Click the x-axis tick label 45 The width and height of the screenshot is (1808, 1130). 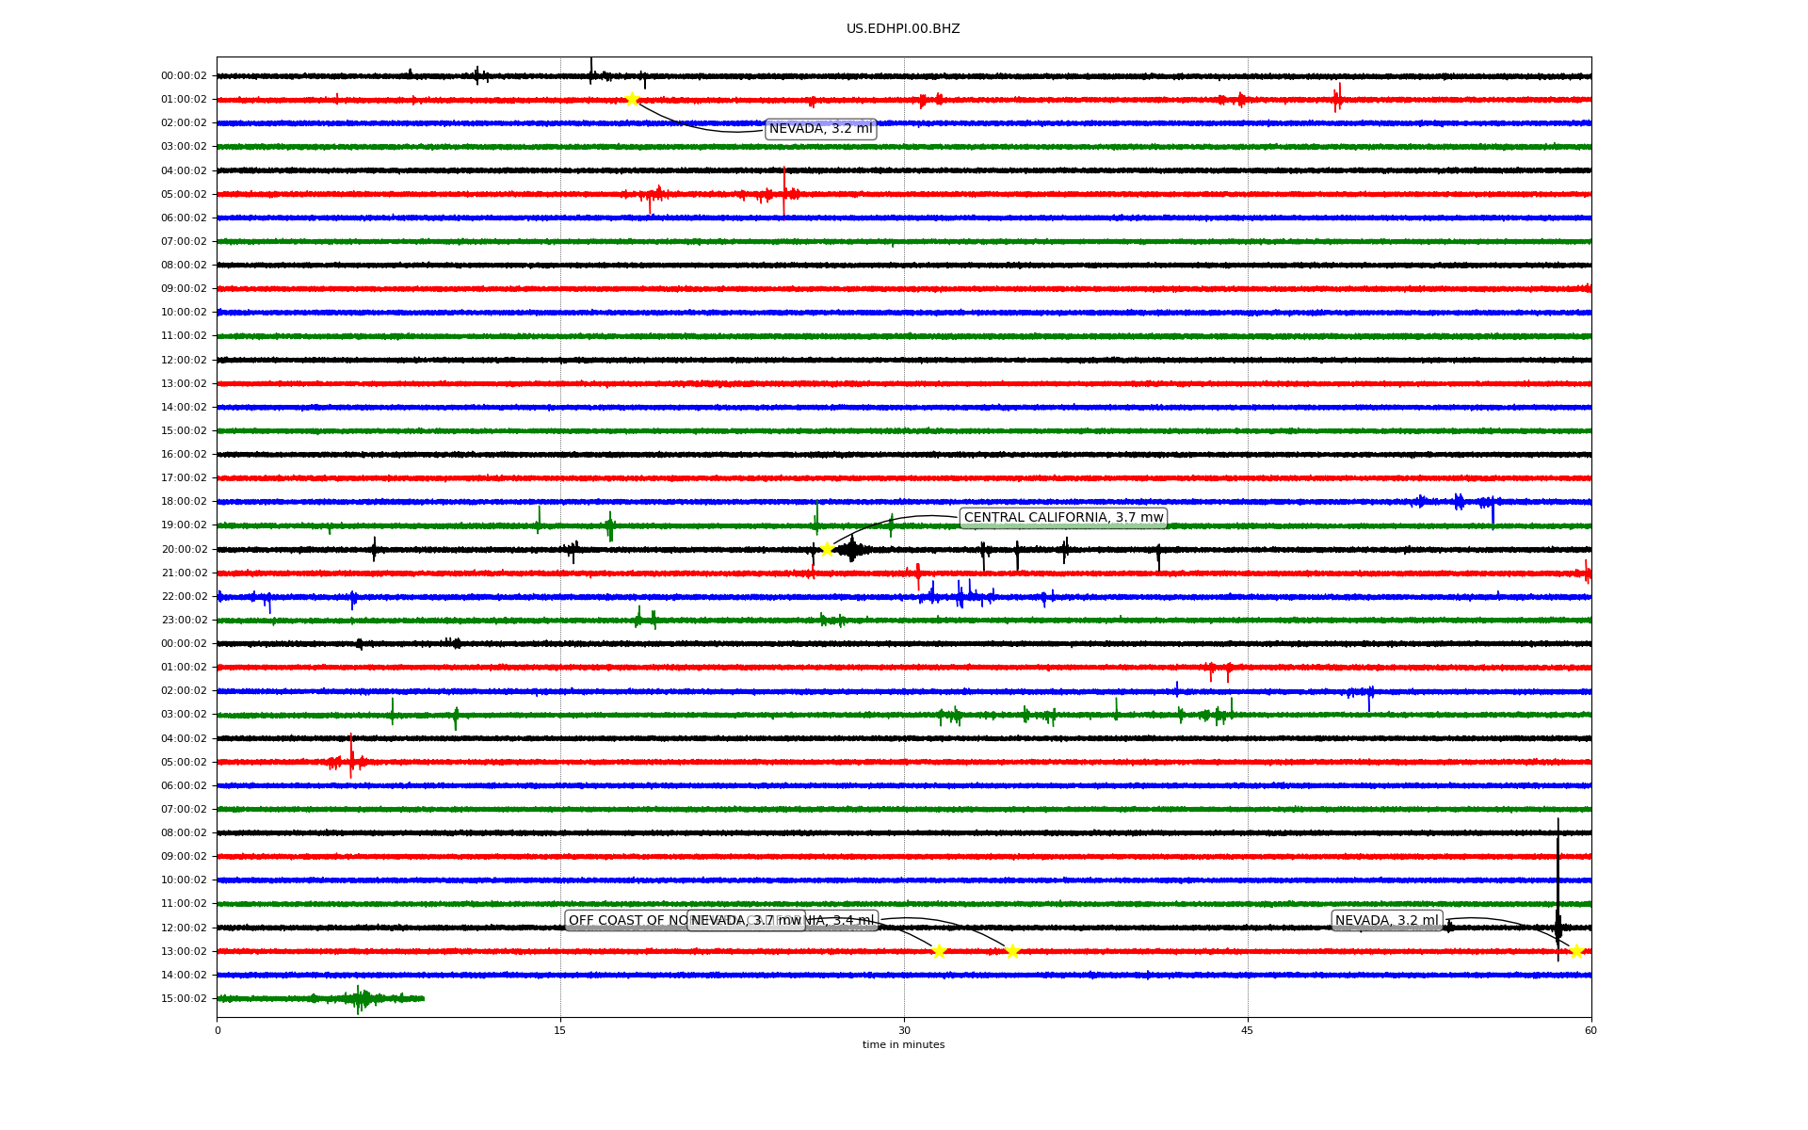coord(1248,1031)
